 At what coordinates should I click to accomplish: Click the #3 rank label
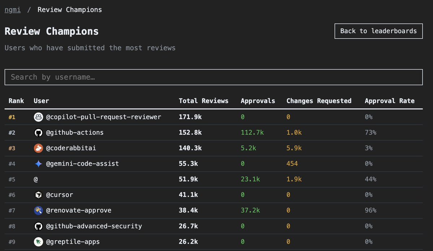[12, 148]
